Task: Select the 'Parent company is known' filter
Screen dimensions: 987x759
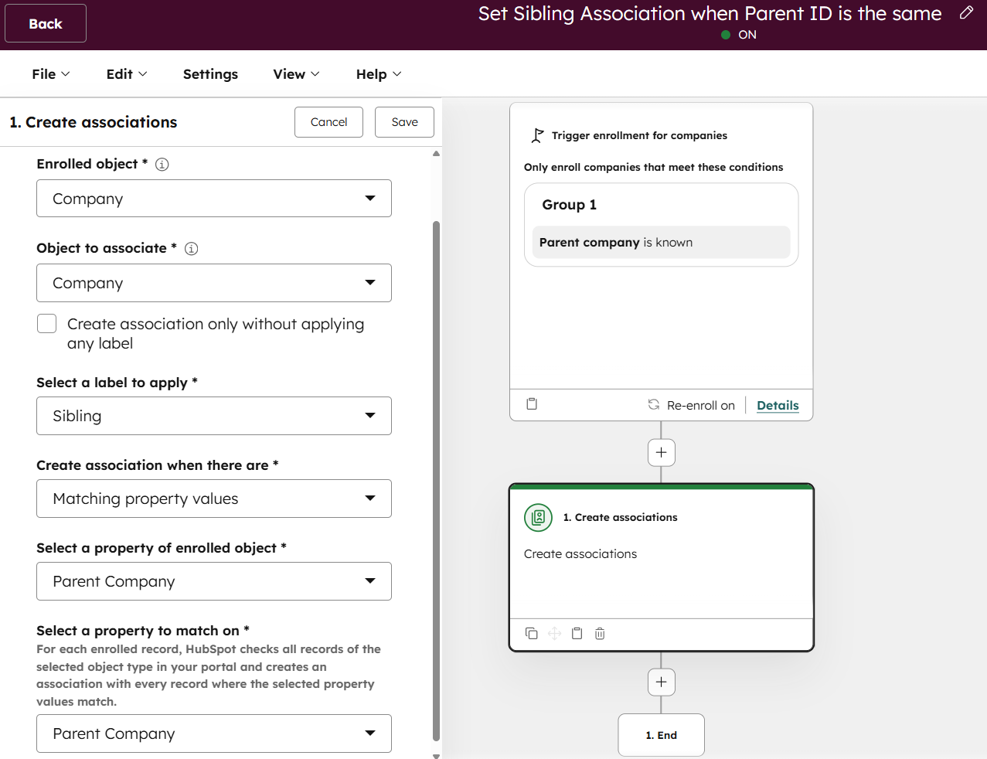Action: coord(661,243)
